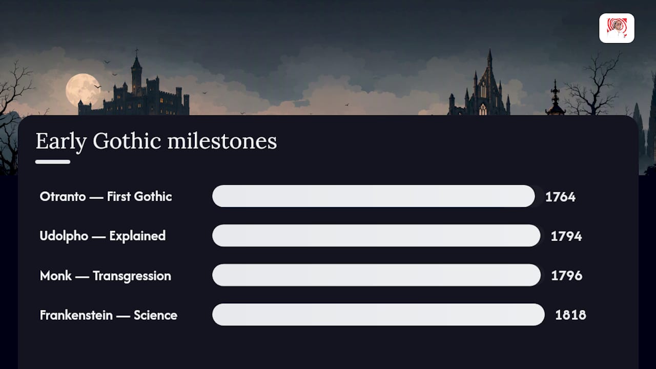Click the Otranto progress bar
Screen dimensions: 656x369
click(378, 196)
